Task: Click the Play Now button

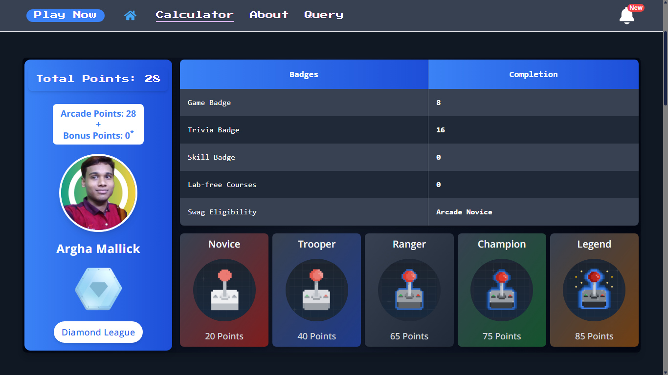Action: tap(65, 15)
